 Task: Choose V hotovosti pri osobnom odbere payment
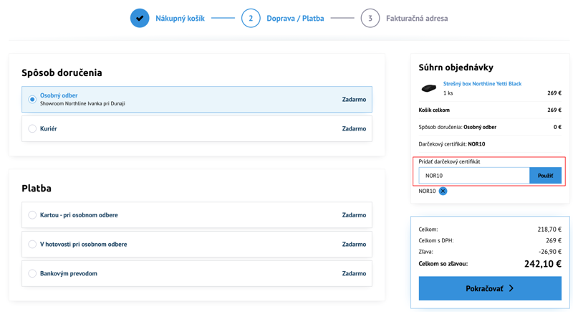tap(32, 245)
